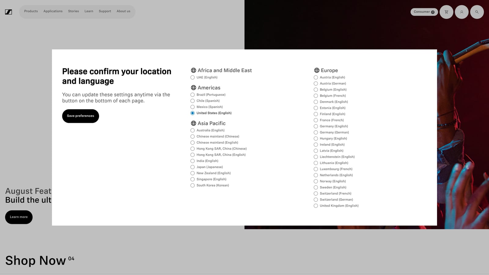Click the search magnifier icon
The height and width of the screenshot is (275, 489).
[x=477, y=12]
